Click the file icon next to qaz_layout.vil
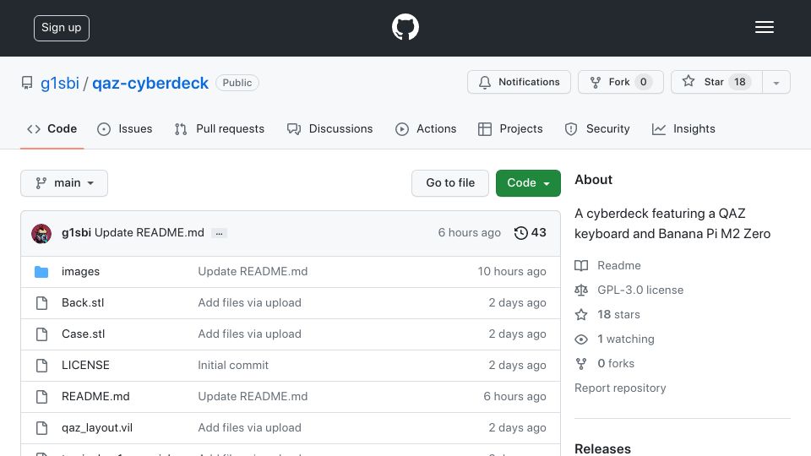This screenshot has width=811, height=456. [x=41, y=428]
